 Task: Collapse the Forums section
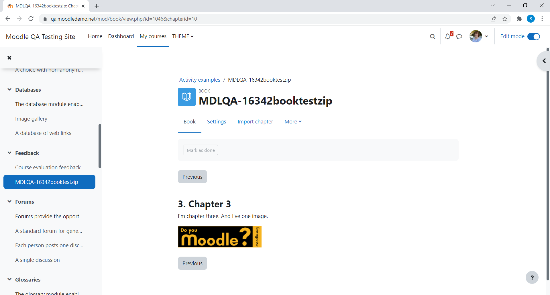click(x=9, y=201)
